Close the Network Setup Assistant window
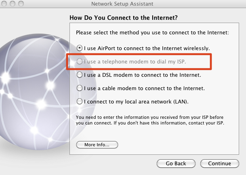Screen dimensions: 246x175 4,4
